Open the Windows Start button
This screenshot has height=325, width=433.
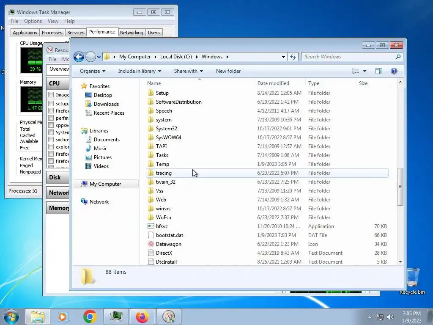[11, 317]
